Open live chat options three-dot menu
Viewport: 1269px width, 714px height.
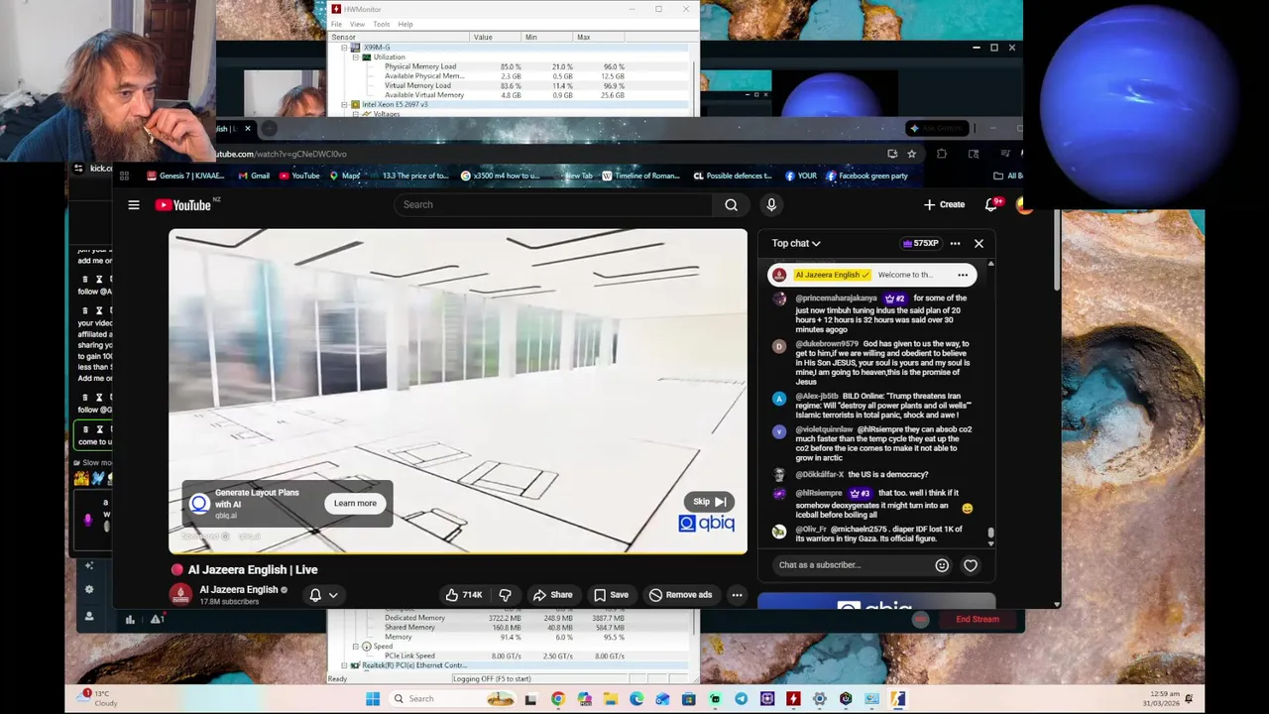click(955, 243)
